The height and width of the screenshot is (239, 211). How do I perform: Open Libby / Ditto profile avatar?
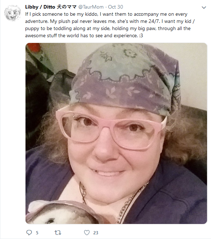pos(13,13)
